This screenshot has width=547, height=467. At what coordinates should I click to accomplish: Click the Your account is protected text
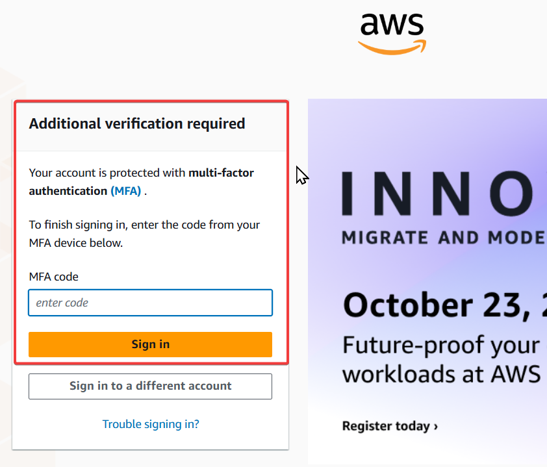click(107, 173)
